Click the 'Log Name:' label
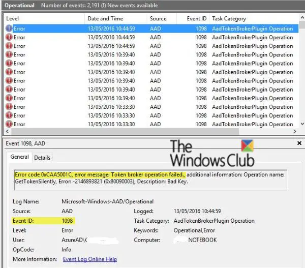The height and width of the screenshot is (268, 305). tap(26, 201)
